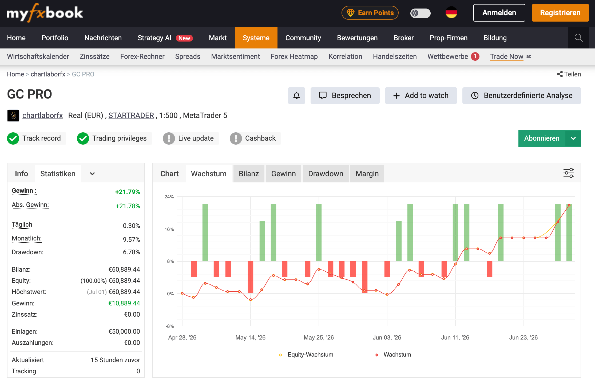Click the Teilen share link

pos(569,74)
